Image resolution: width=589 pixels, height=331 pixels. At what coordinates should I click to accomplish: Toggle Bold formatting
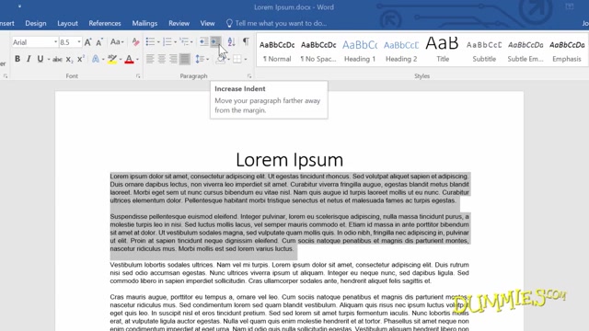(17, 59)
